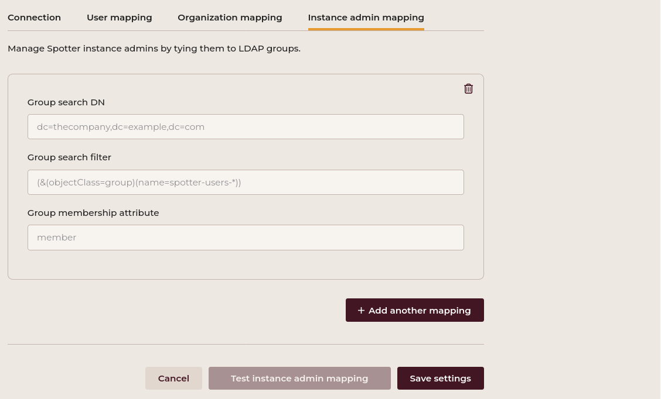Open the Connection tab
Image resolution: width=661 pixels, height=399 pixels.
[x=34, y=18]
